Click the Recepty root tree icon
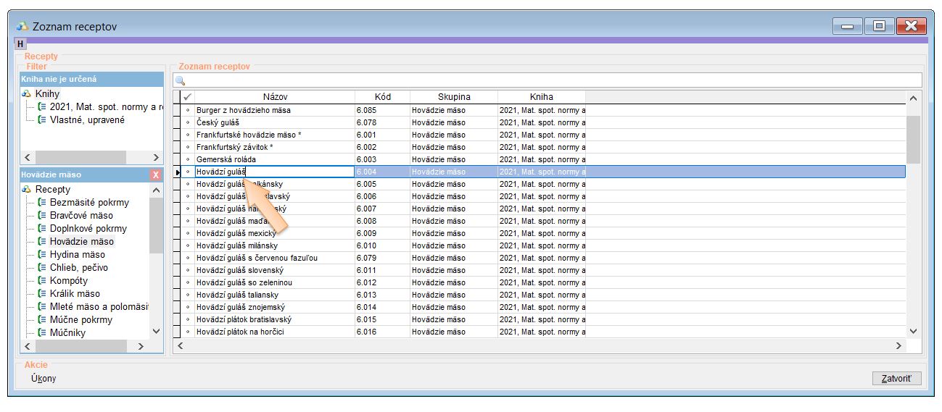The width and height of the screenshot is (942, 412). [27, 190]
